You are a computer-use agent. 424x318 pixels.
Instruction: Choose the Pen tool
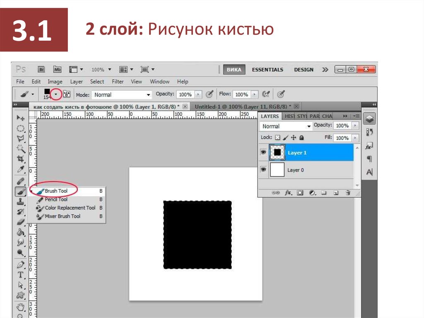pyautogui.click(x=20, y=264)
